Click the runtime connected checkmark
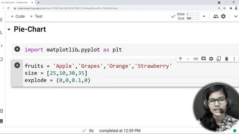Viewport: 239px width, 134px height. (173, 16)
